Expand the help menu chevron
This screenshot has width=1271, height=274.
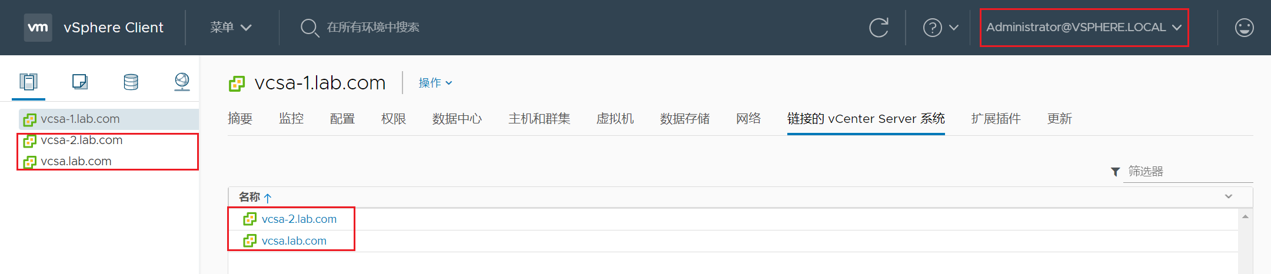[x=954, y=28]
